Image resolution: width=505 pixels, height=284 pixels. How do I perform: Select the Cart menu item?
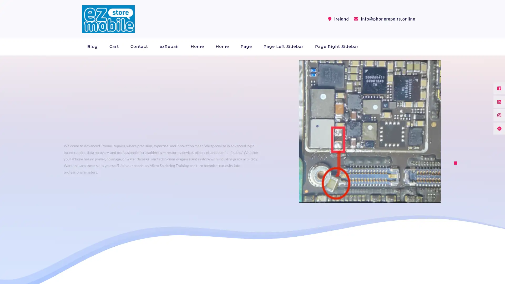click(114, 47)
